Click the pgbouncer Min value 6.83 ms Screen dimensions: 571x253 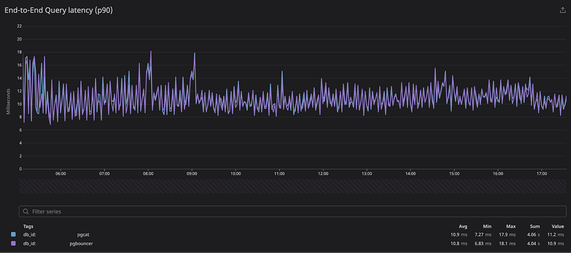tap(483, 243)
